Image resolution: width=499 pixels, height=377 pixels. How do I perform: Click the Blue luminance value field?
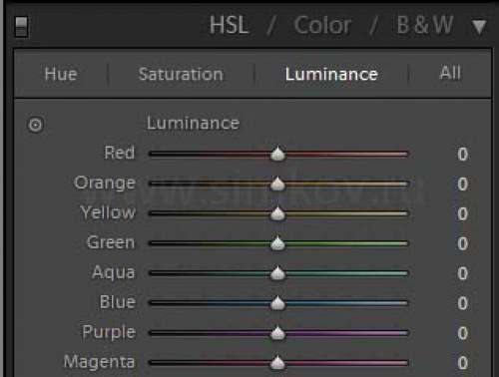463,303
